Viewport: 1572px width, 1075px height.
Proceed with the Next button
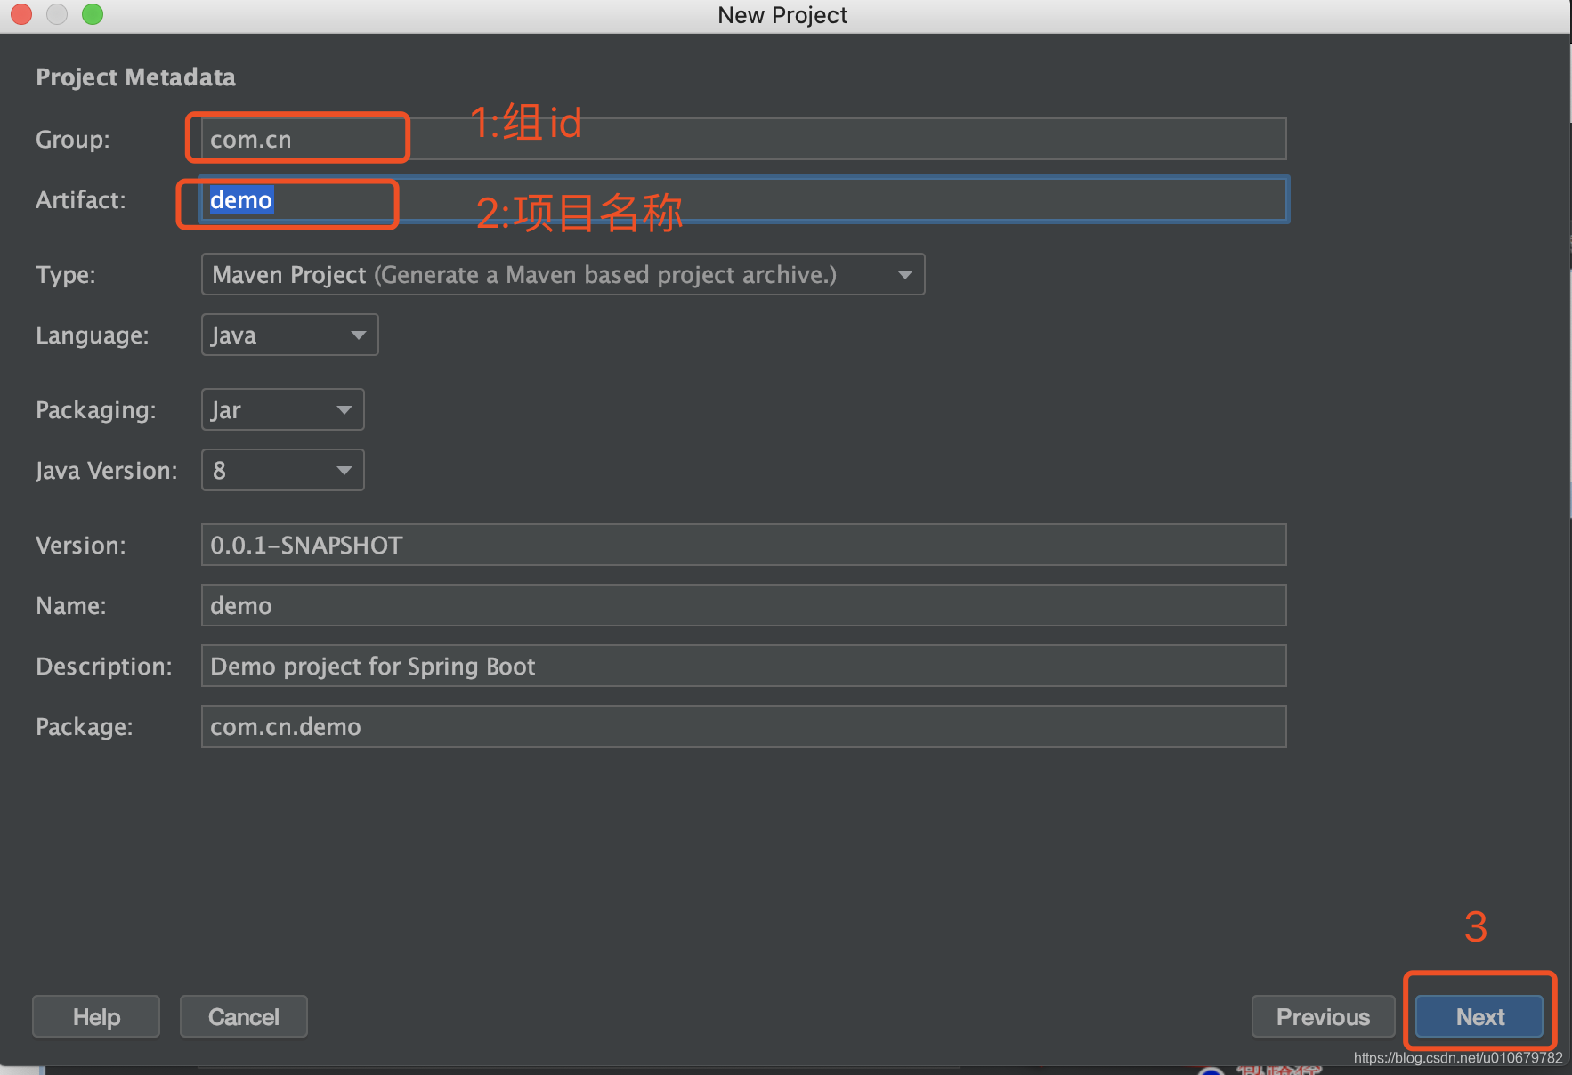(x=1479, y=1016)
